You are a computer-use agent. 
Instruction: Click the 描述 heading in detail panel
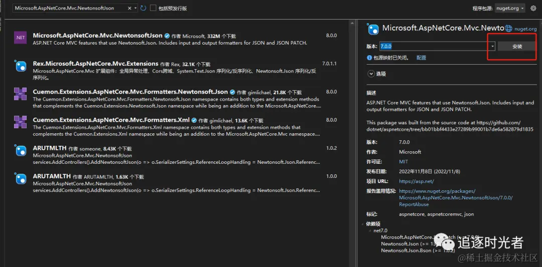point(371,93)
